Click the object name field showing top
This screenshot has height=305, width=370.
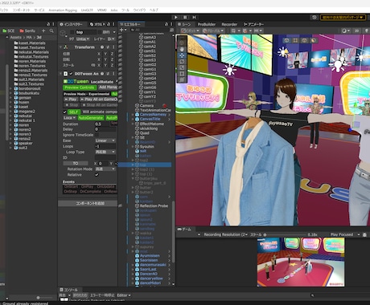point(85,32)
